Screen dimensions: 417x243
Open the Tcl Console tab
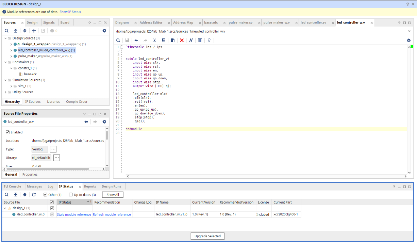click(x=12, y=187)
